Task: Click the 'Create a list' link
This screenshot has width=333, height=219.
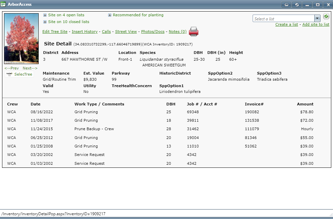Action: click(x=287, y=24)
